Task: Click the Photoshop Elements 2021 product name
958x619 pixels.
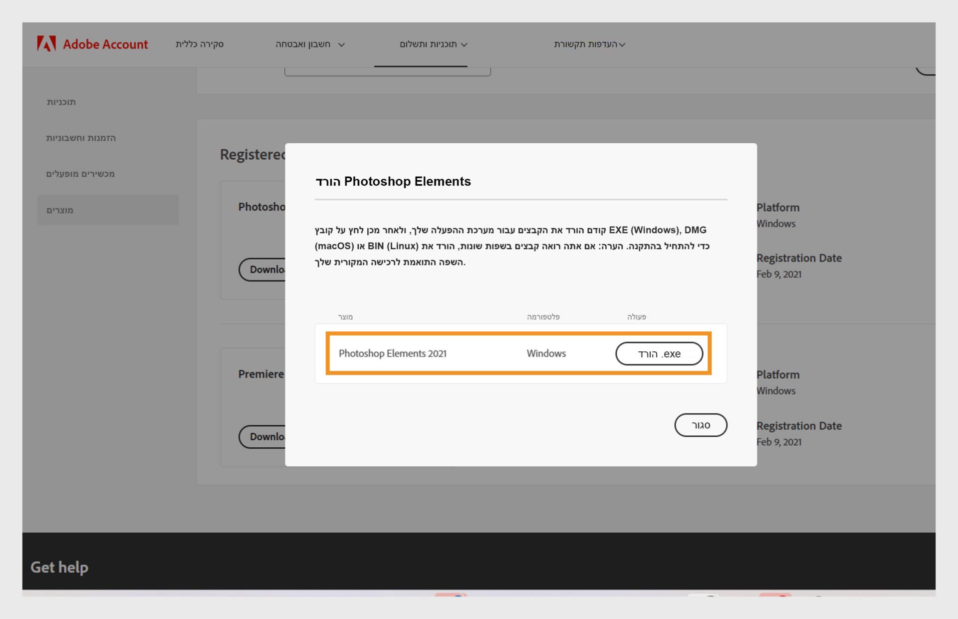Action: (392, 353)
